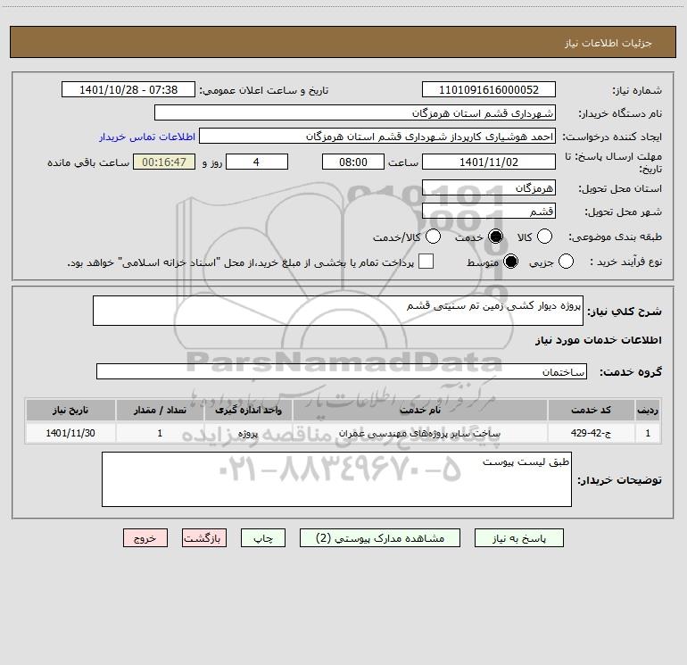Click the کد خدمت column header
The image size is (687, 665).
[x=591, y=410]
